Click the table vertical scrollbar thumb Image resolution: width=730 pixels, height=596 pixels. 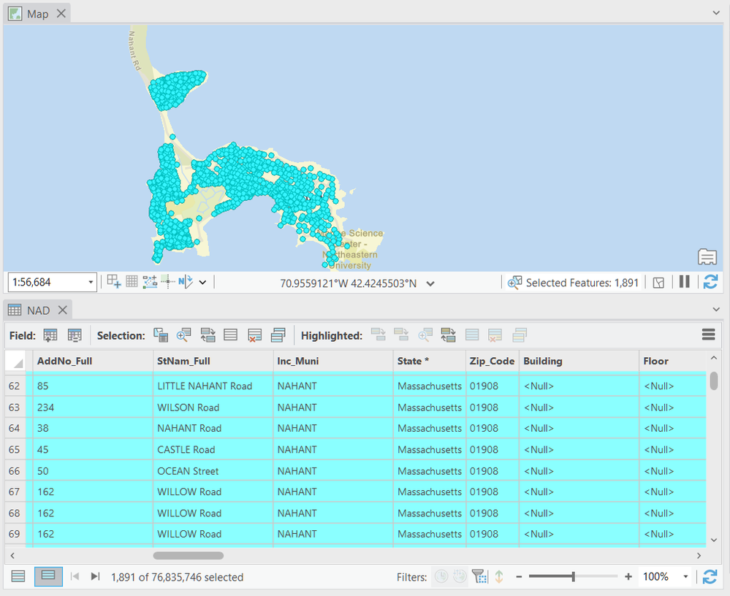pyautogui.click(x=714, y=381)
